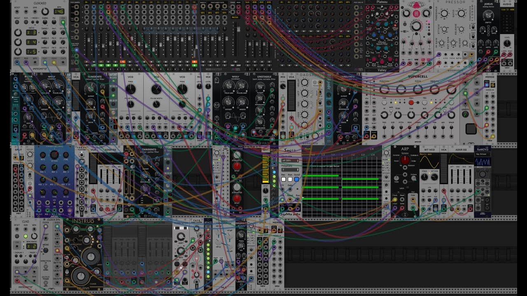Click the large square pad button beside Supercell
Image resolution: width=527 pixels, height=296 pixels.
point(471,129)
